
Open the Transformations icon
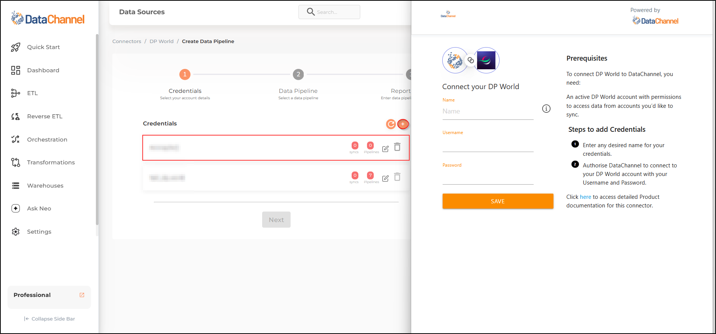(x=15, y=163)
